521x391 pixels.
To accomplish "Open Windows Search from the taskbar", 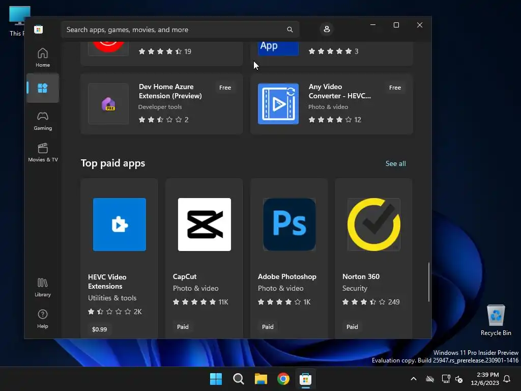I will (239, 379).
